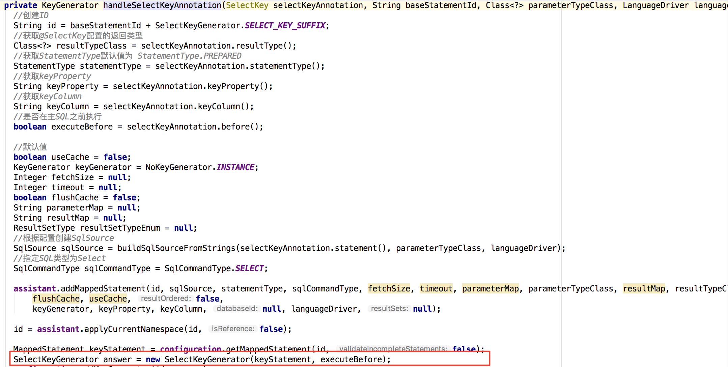Click the applyCurrentNamespace method call
728x367 pixels.
click(x=134, y=329)
